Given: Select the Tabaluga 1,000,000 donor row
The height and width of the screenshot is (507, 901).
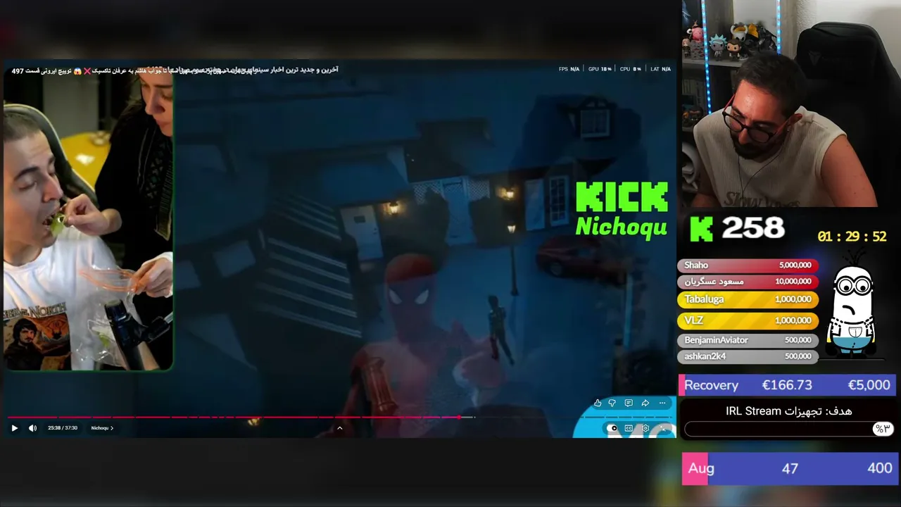Looking at the screenshot, I should (x=748, y=299).
